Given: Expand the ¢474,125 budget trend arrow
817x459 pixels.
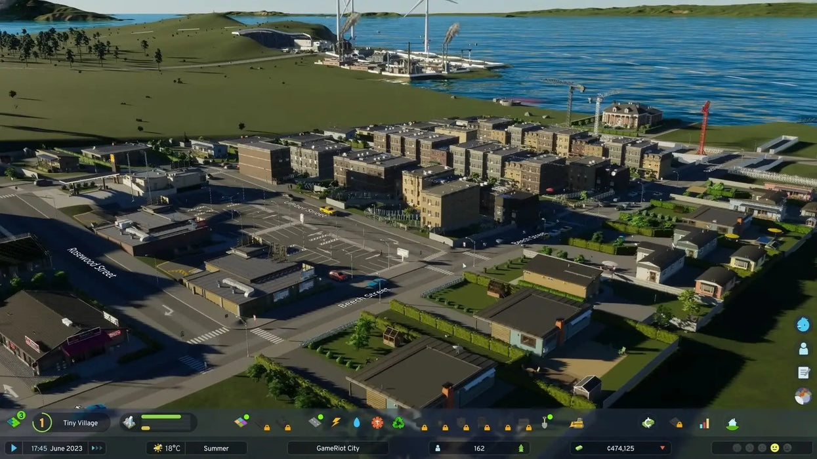Looking at the screenshot, I should pos(662,449).
